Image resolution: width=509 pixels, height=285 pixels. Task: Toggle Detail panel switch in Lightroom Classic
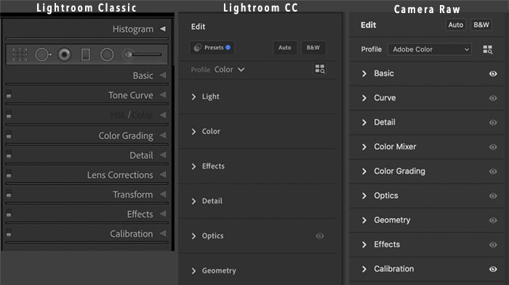coord(9,155)
